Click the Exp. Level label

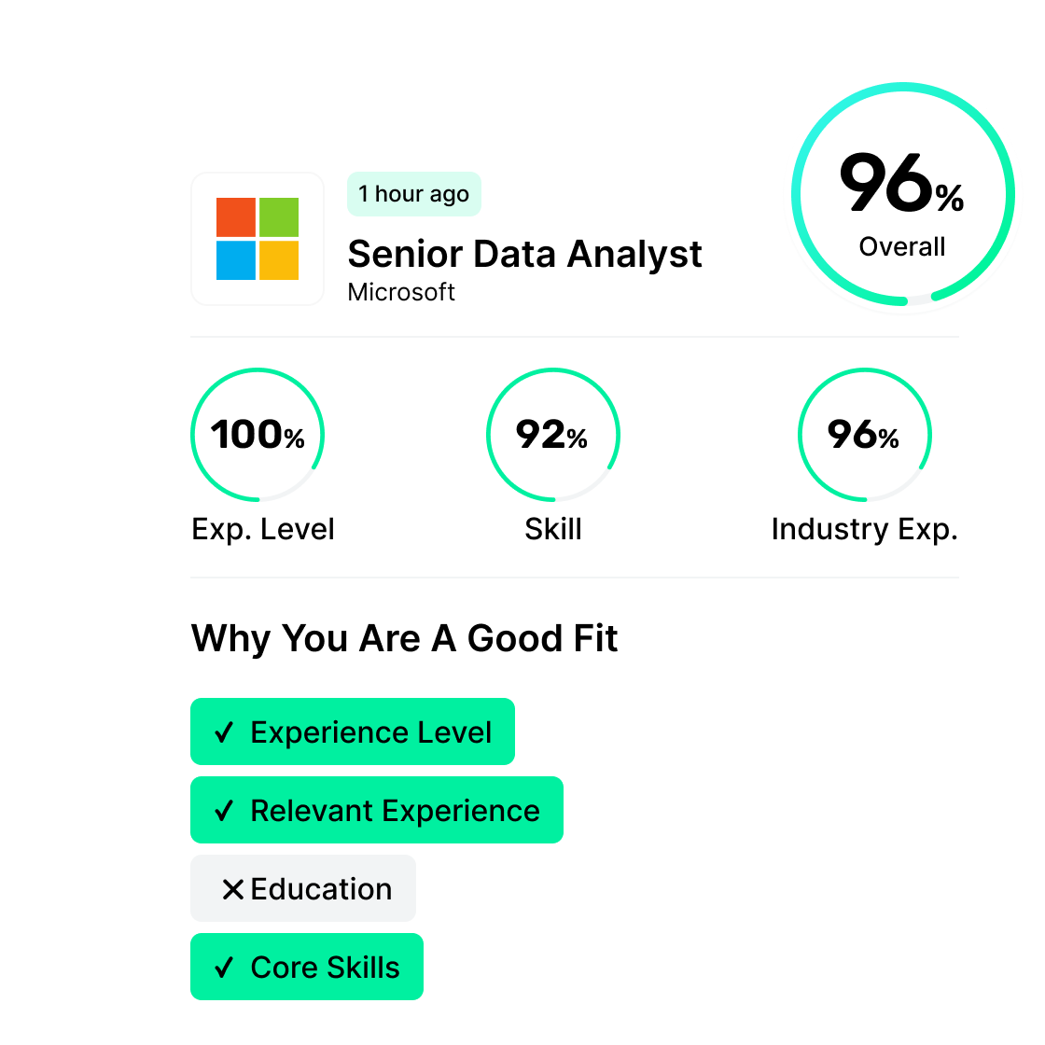(x=262, y=529)
